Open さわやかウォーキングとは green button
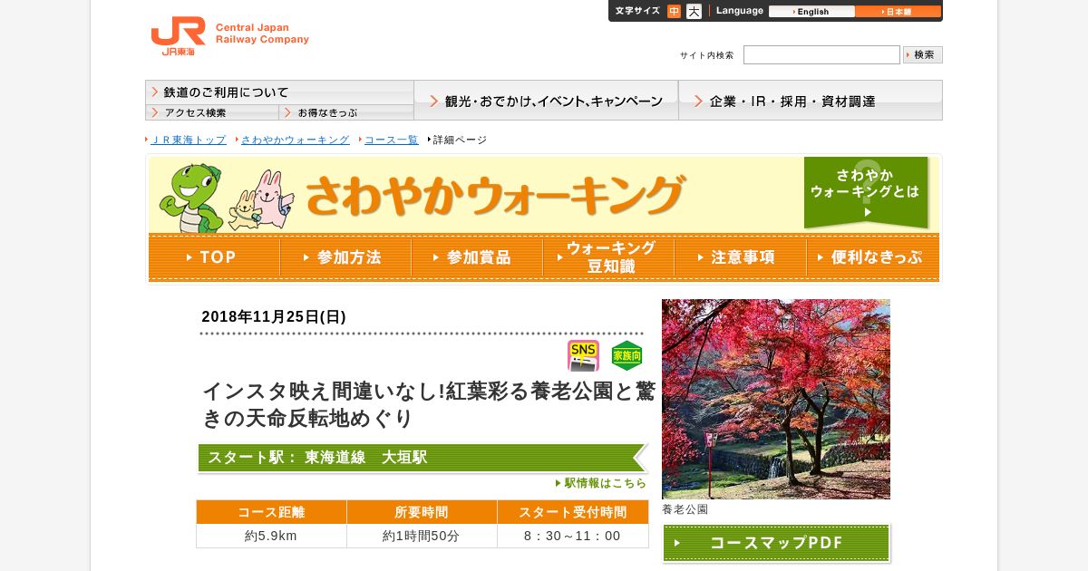Viewport: 1088px width, 571px height. click(x=866, y=192)
